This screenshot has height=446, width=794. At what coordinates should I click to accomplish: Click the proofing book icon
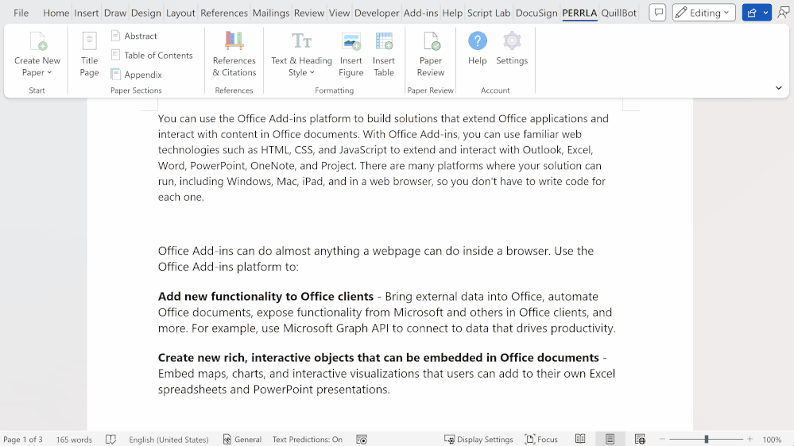click(111, 440)
